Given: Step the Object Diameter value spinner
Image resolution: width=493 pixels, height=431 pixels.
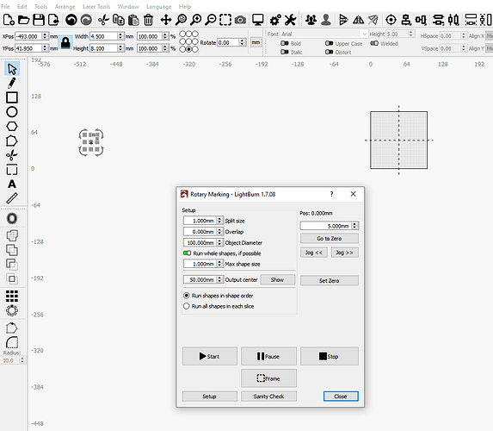Looking at the screenshot, I should click(219, 242).
